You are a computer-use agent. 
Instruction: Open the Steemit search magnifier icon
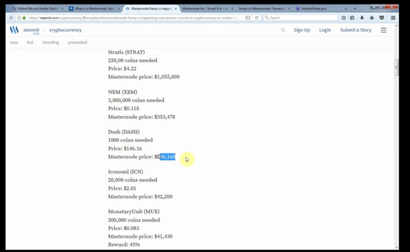click(283, 30)
